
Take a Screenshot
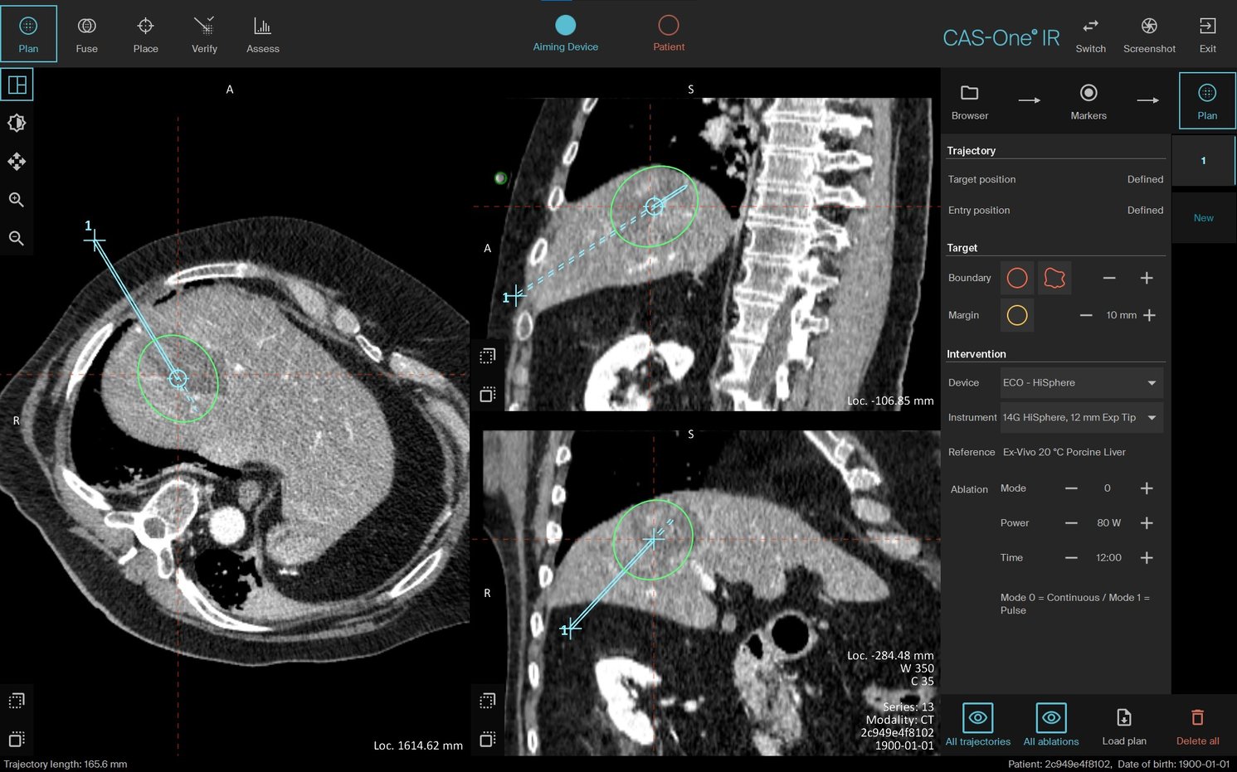click(x=1149, y=35)
